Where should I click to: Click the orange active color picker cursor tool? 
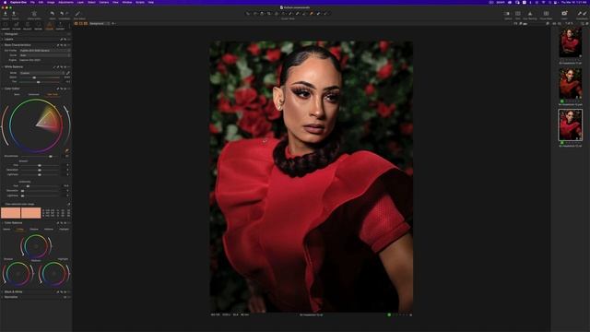pos(312,14)
